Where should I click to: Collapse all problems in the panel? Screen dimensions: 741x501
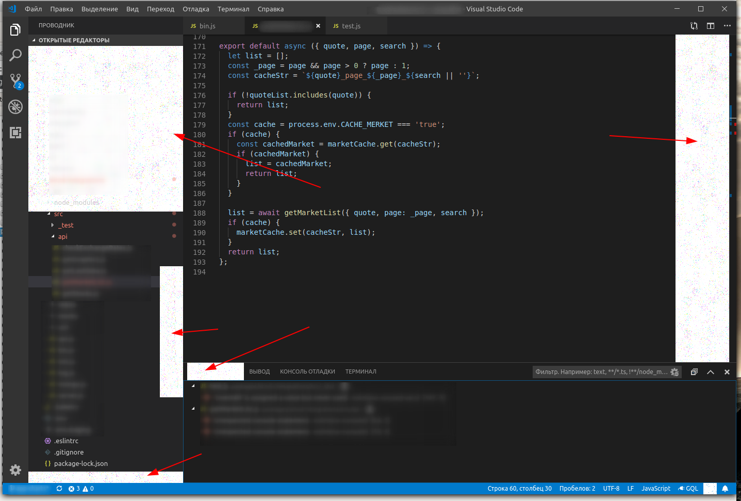694,372
